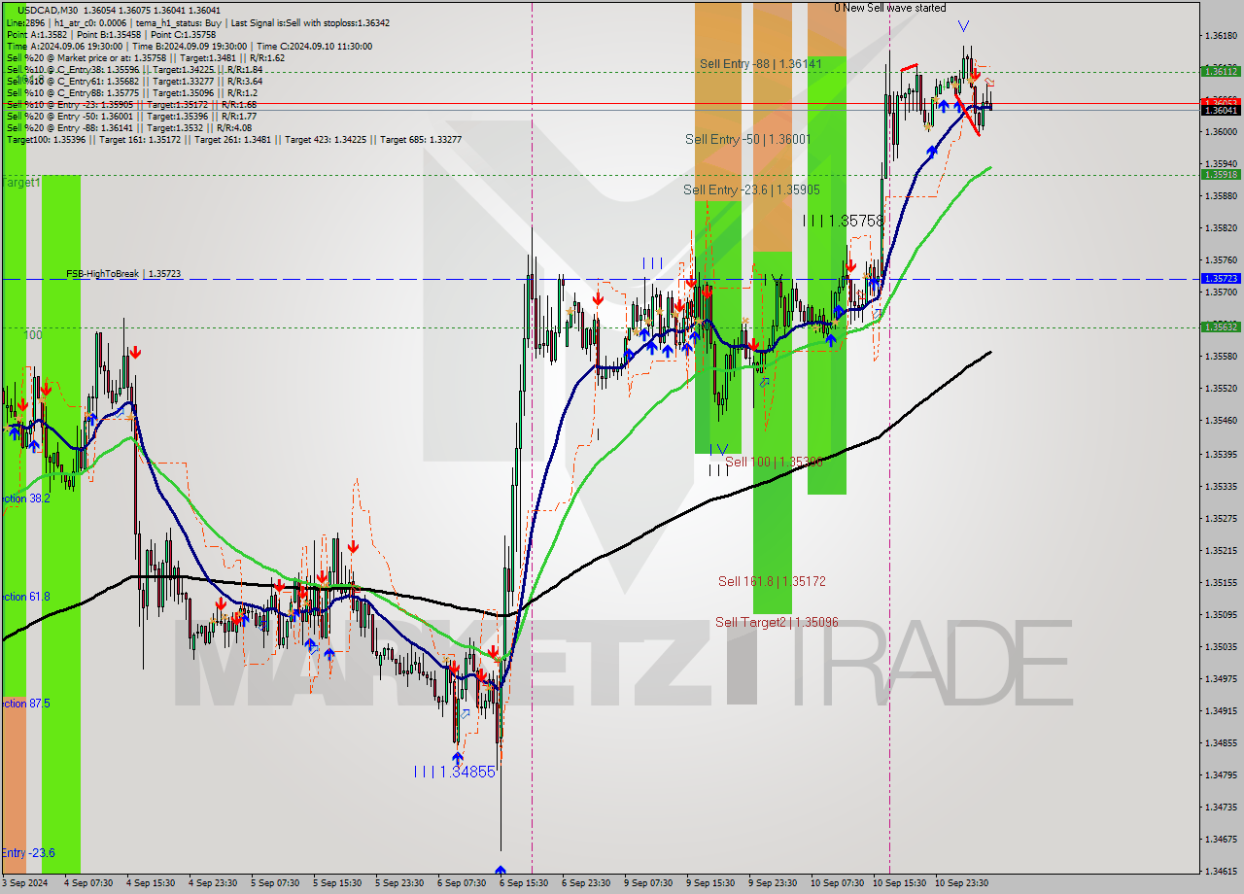Click the 'C_Entry88: 1.35775' sell line
Image resolution: width=1244 pixels, height=894 pixels.
click(x=131, y=92)
